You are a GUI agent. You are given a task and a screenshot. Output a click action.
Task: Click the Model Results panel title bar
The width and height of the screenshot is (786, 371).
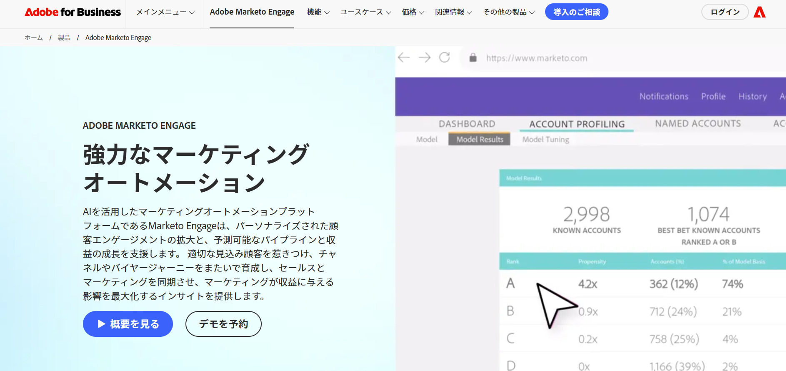point(643,178)
